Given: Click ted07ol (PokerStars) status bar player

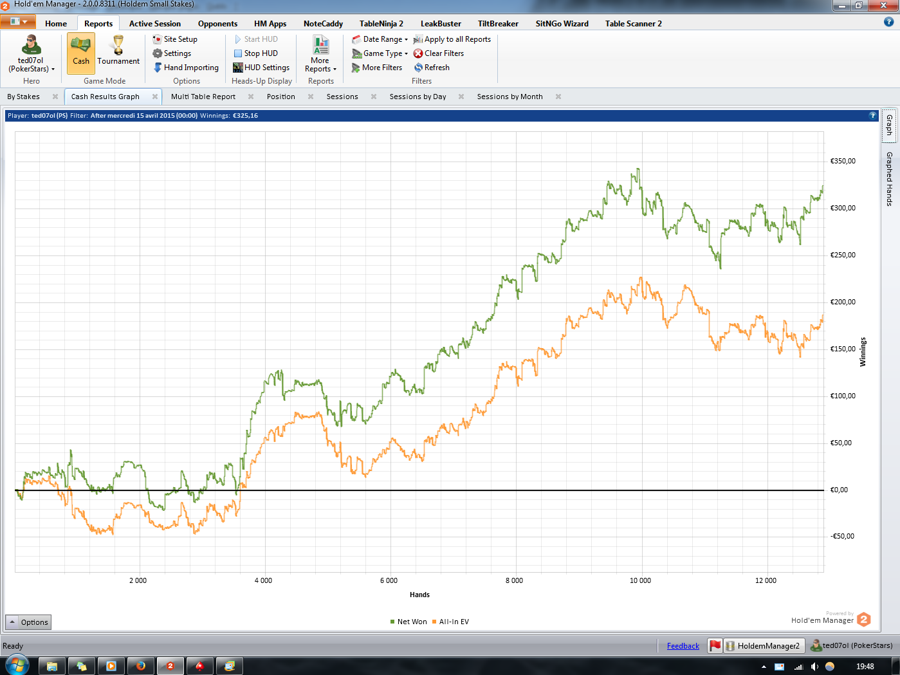Looking at the screenshot, I should (x=852, y=645).
